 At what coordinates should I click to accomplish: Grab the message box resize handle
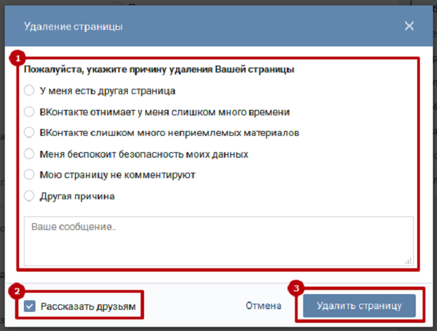click(x=408, y=261)
